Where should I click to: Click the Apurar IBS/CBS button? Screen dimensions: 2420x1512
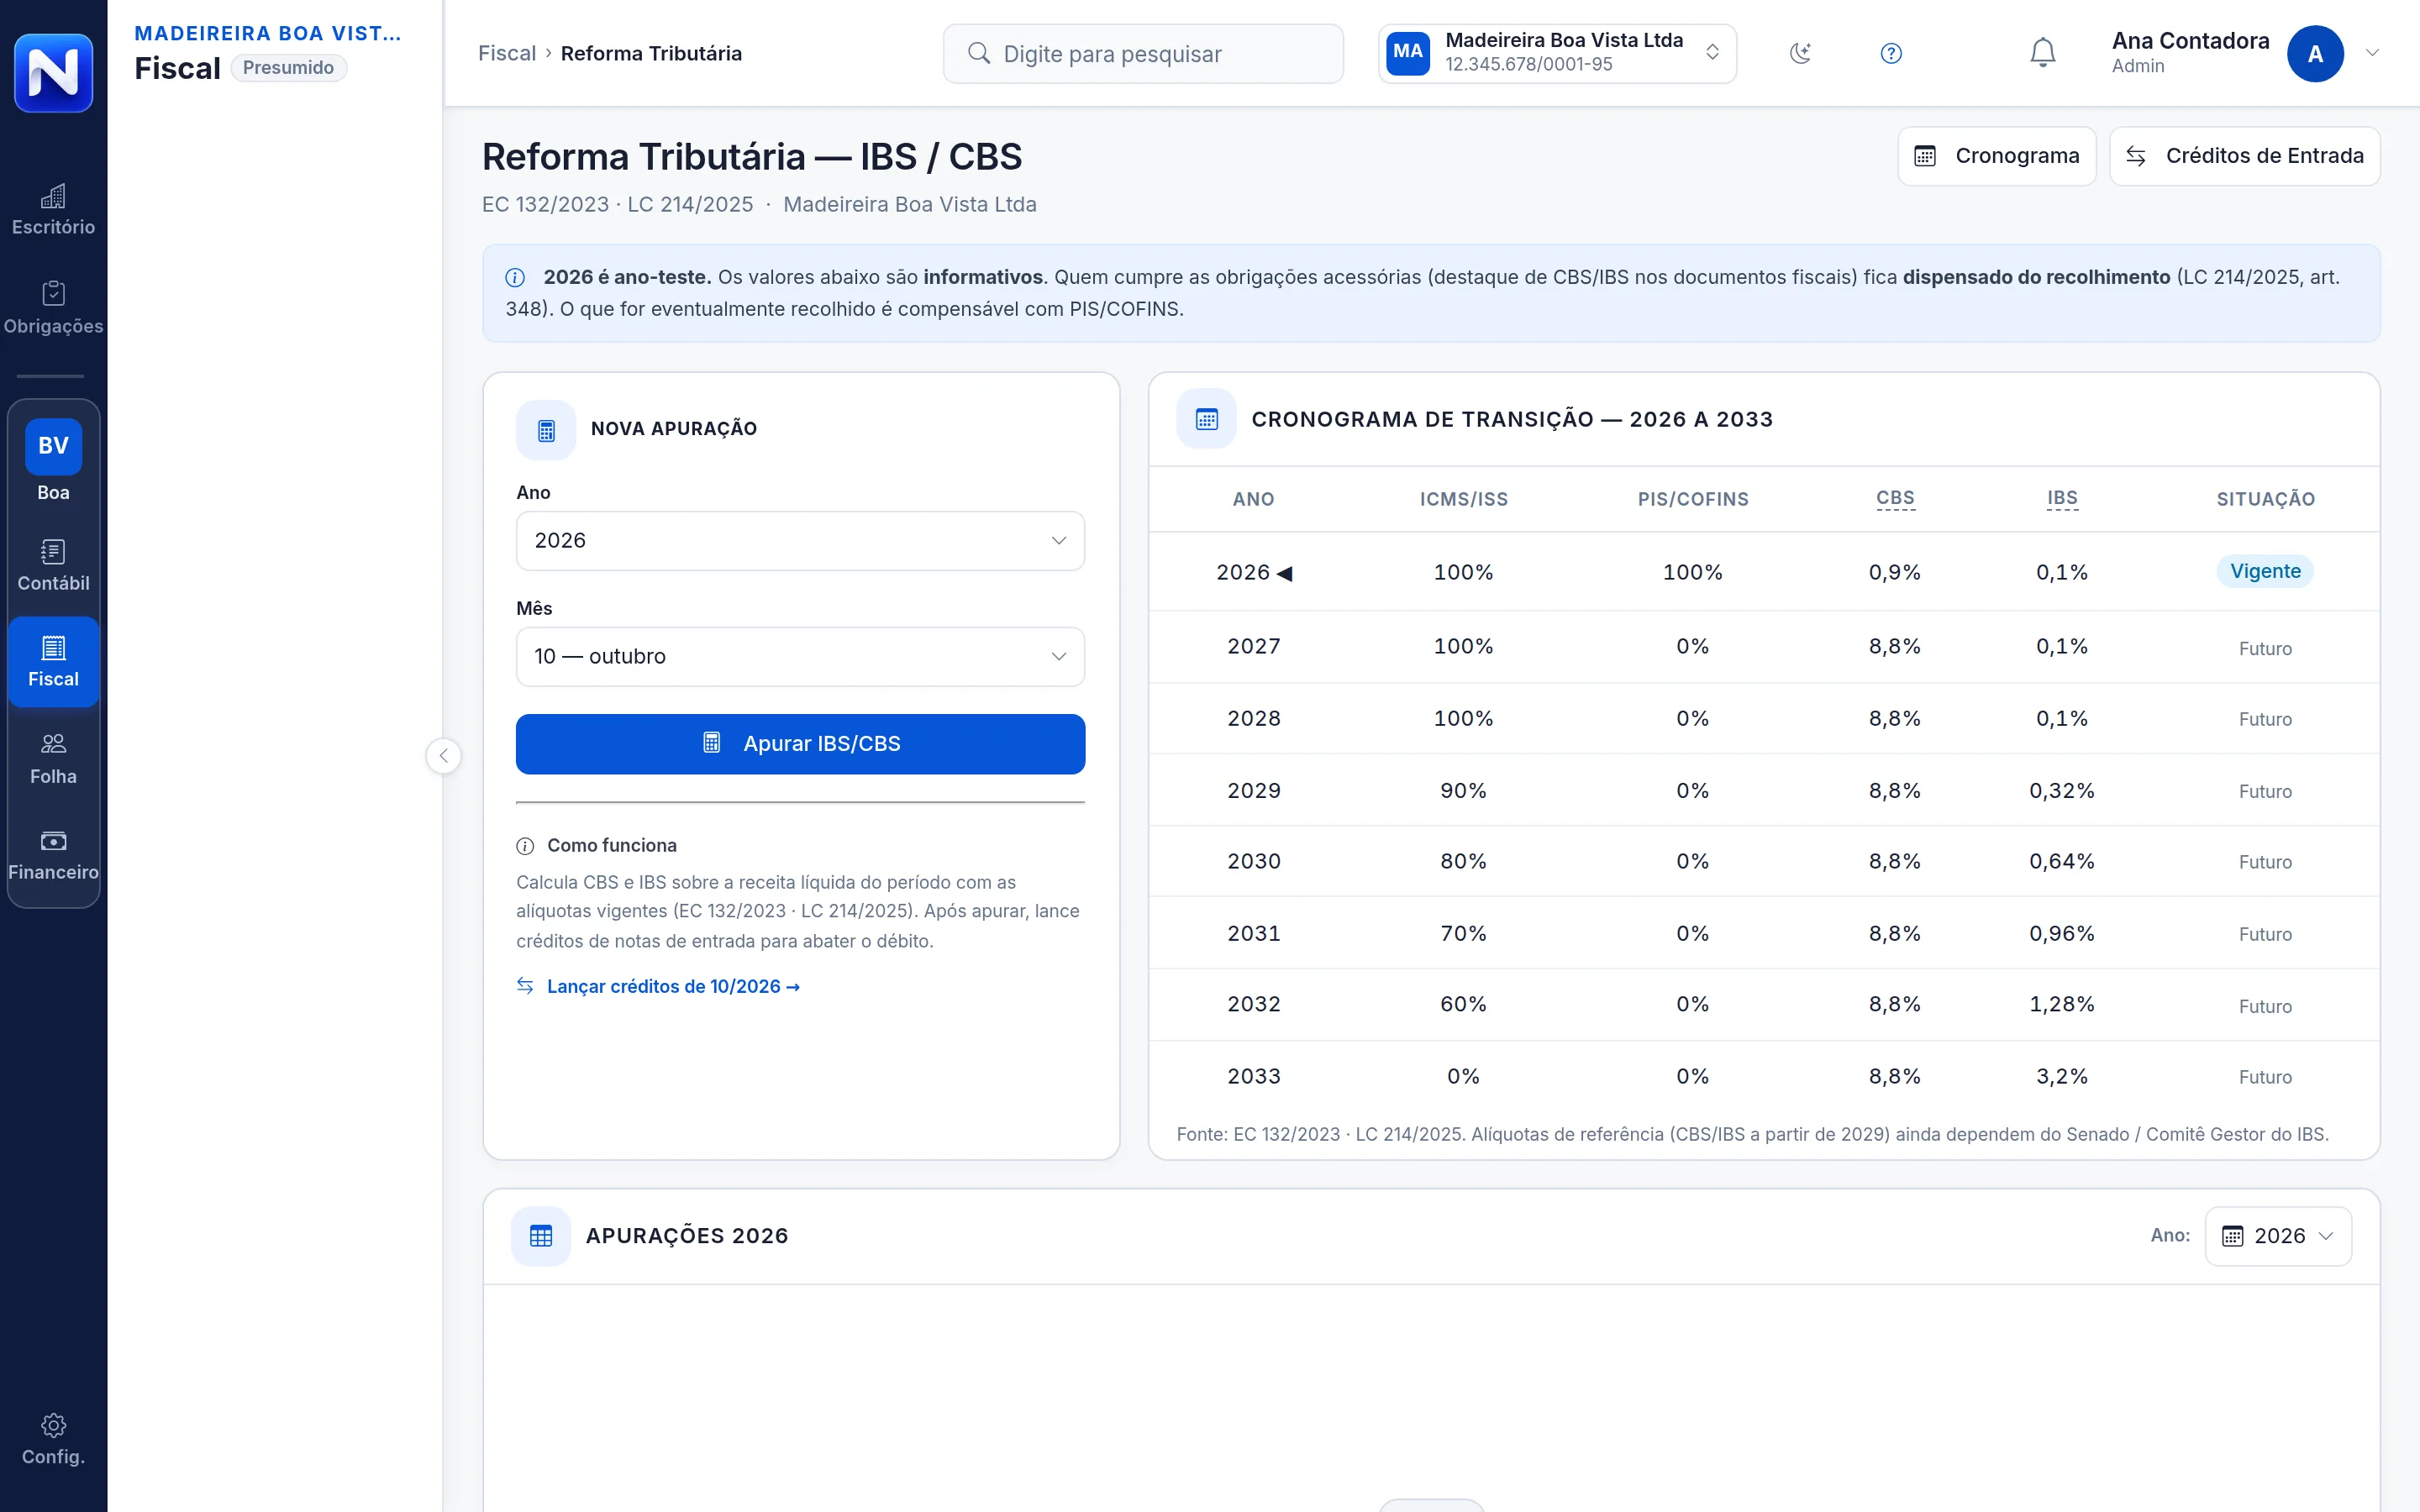tap(800, 744)
